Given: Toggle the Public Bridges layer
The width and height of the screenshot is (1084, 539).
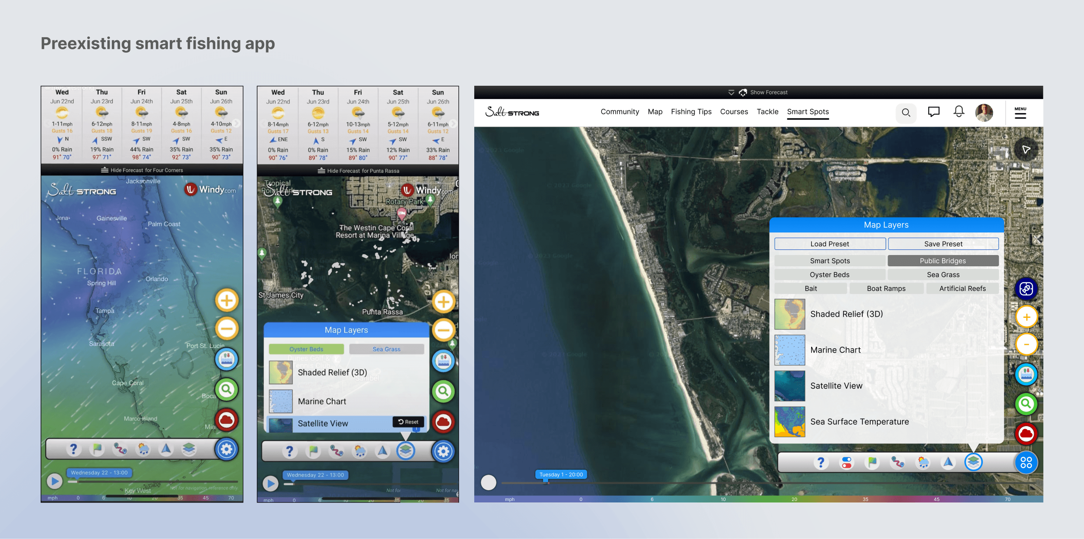Looking at the screenshot, I should click(x=942, y=261).
